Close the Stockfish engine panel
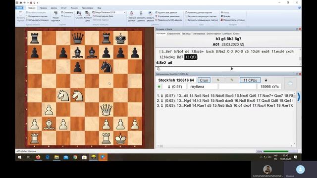The width and height of the screenshot is (317, 178). point(300,74)
